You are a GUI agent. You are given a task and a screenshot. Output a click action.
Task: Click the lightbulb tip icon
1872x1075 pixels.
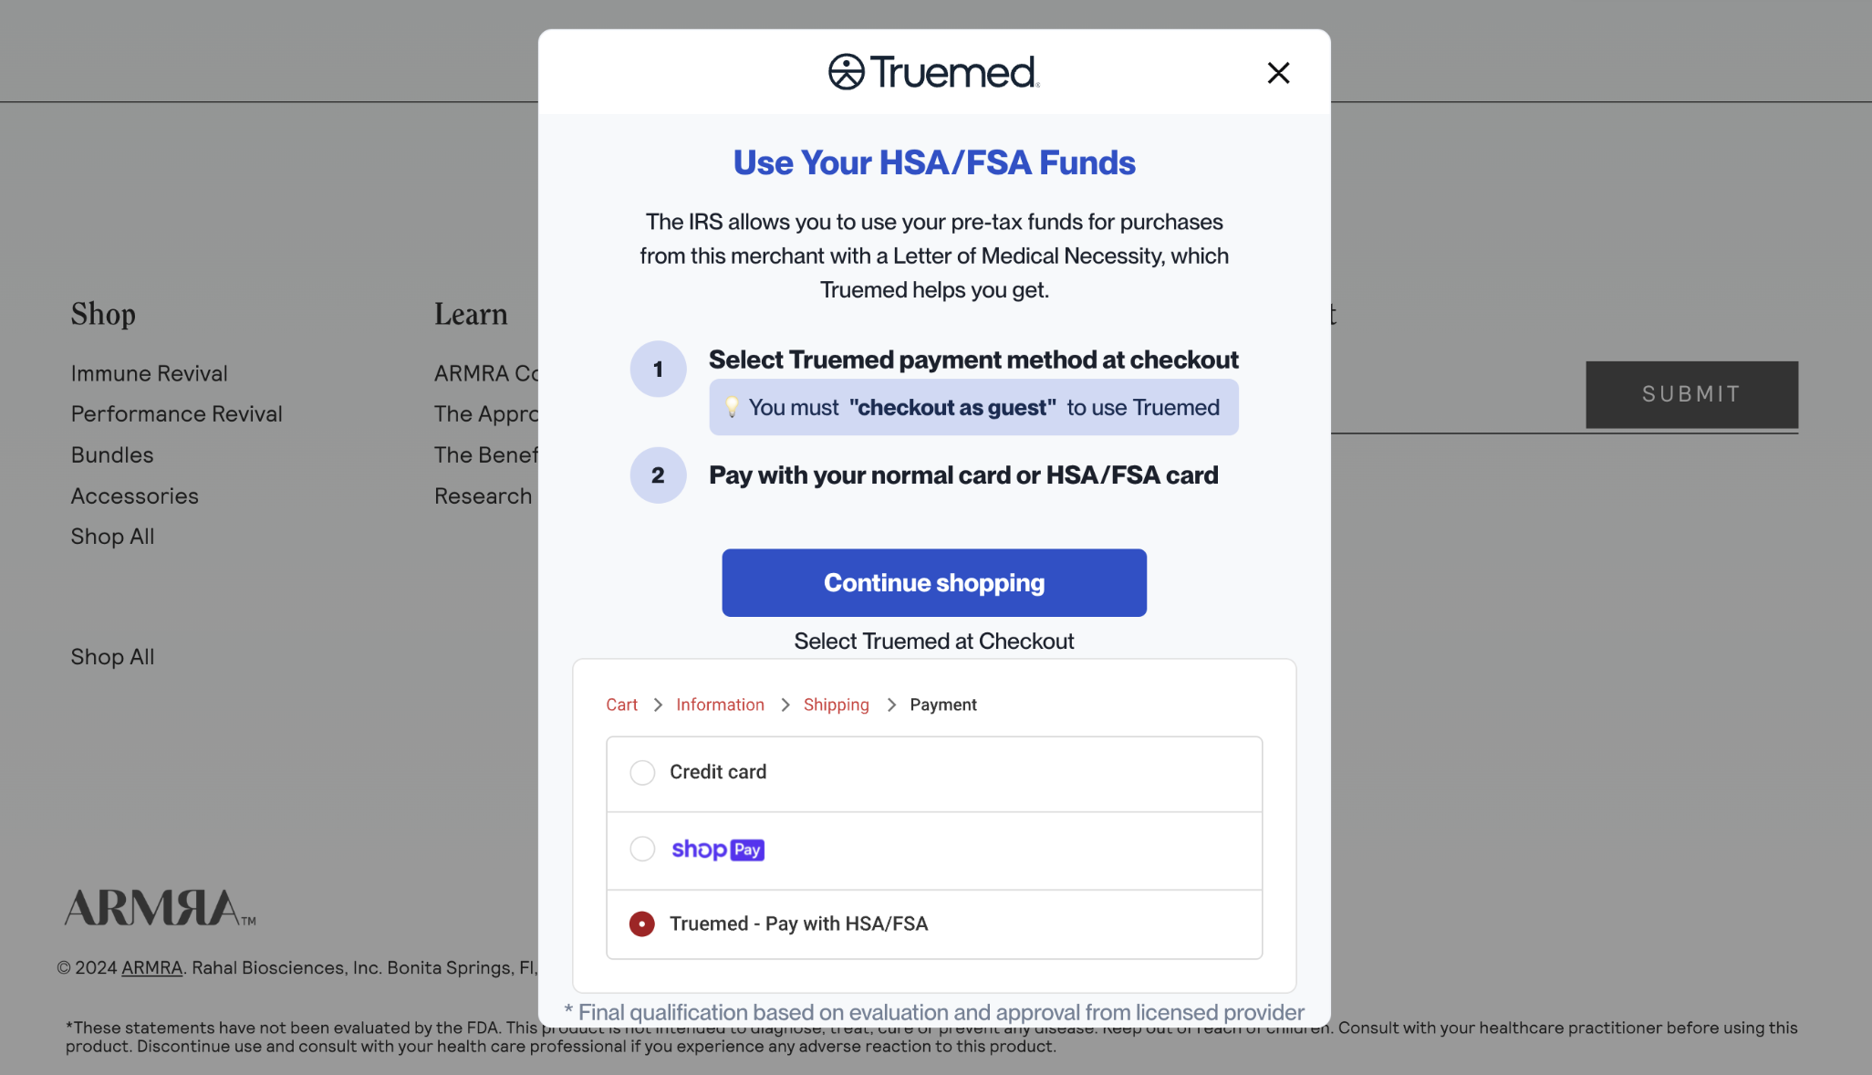[732, 407]
